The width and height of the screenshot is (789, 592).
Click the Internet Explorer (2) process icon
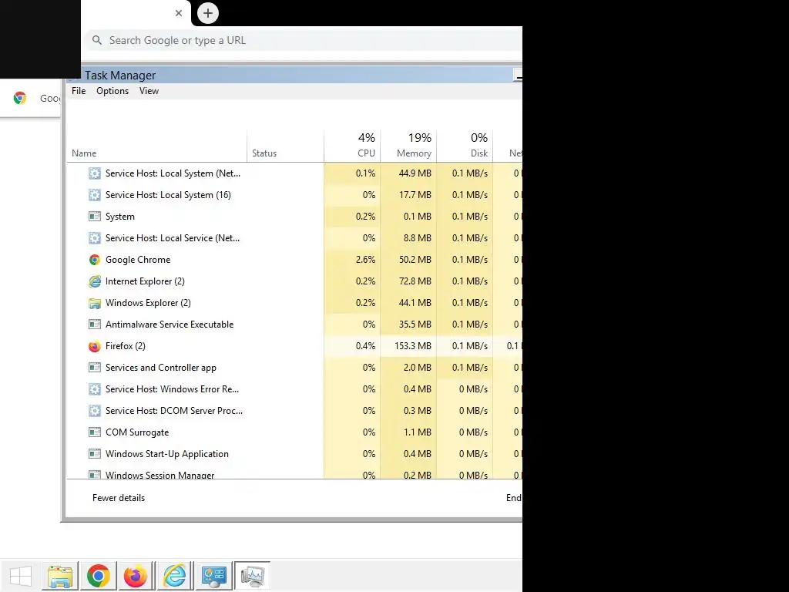(x=95, y=281)
